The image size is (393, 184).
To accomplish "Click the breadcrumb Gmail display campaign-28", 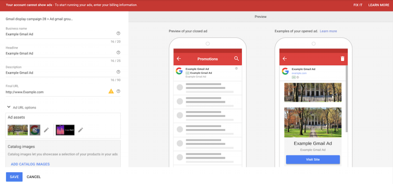I will click(x=26, y=19).
